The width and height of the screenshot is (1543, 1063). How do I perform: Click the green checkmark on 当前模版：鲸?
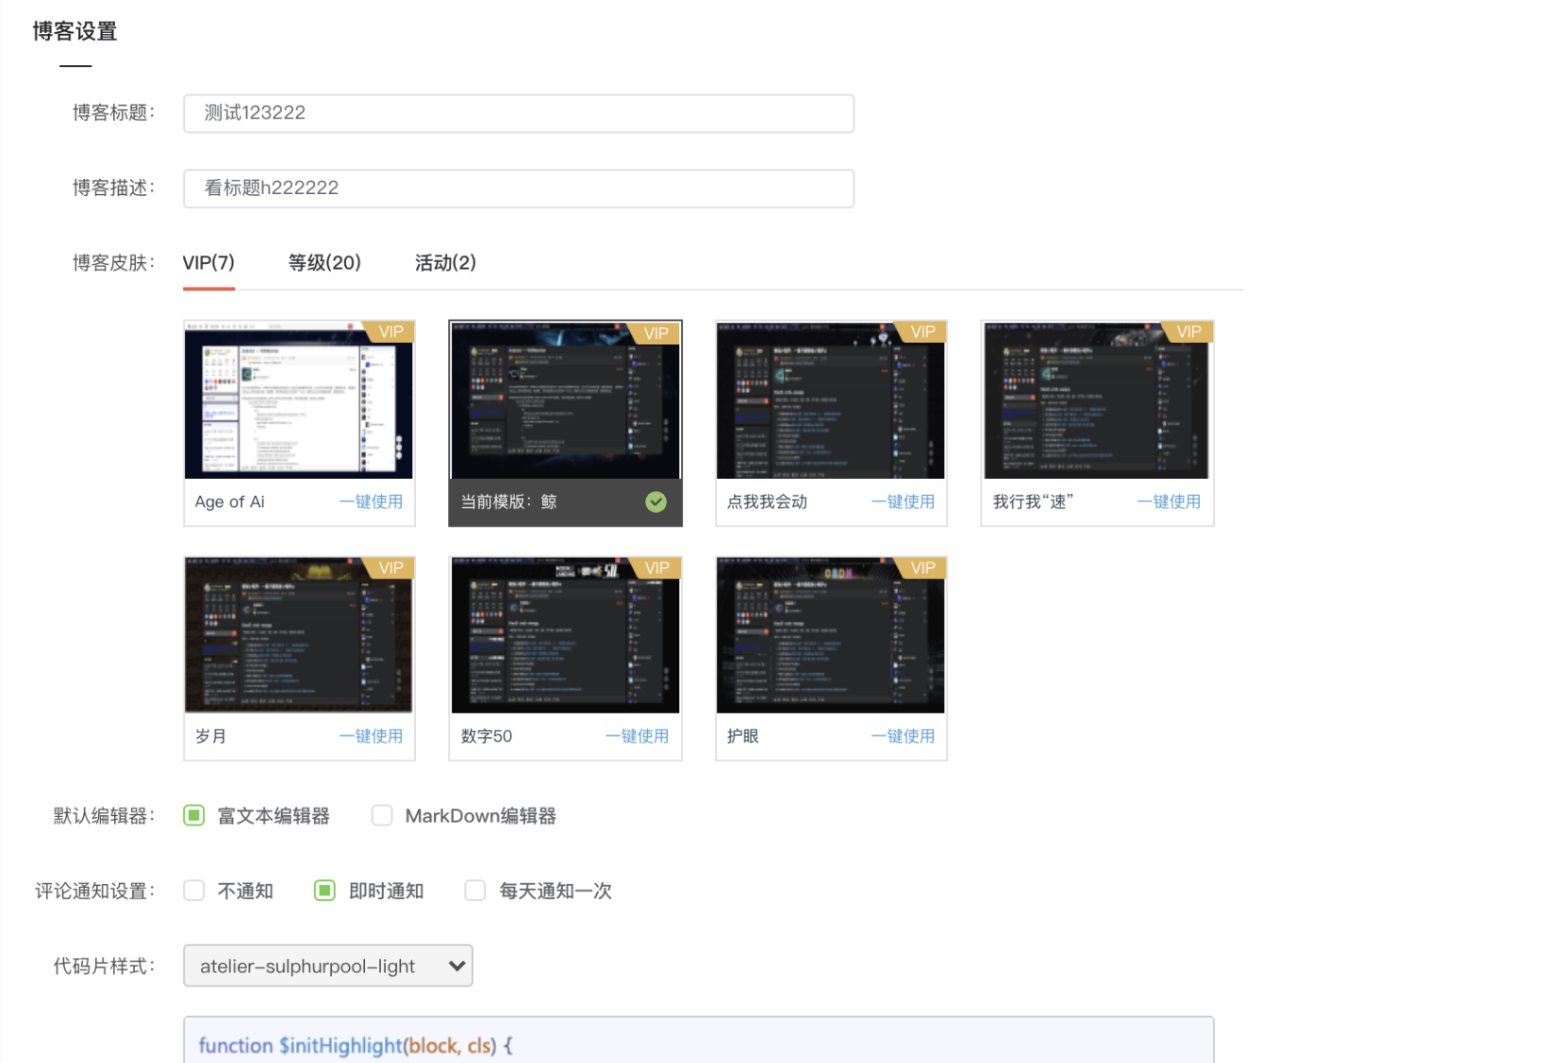656,502
